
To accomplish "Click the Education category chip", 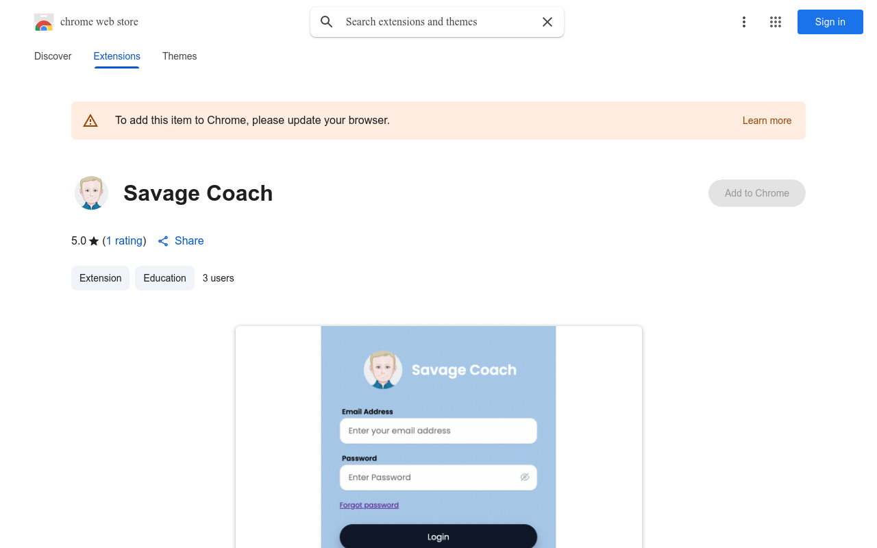I will [164, 278].
